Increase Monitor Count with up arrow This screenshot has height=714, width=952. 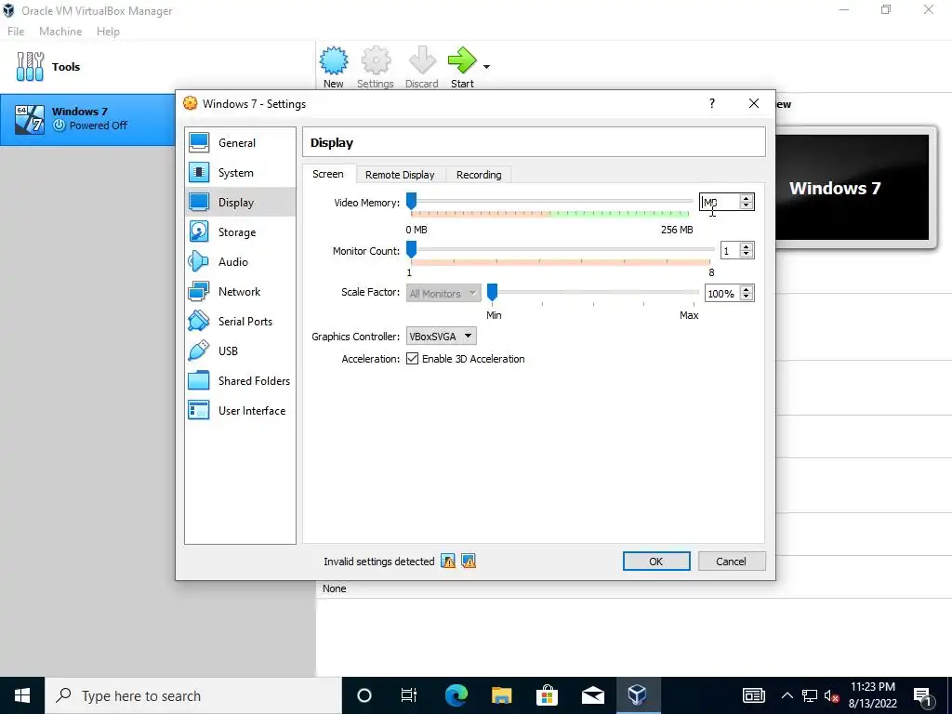(x=747, y=246)
